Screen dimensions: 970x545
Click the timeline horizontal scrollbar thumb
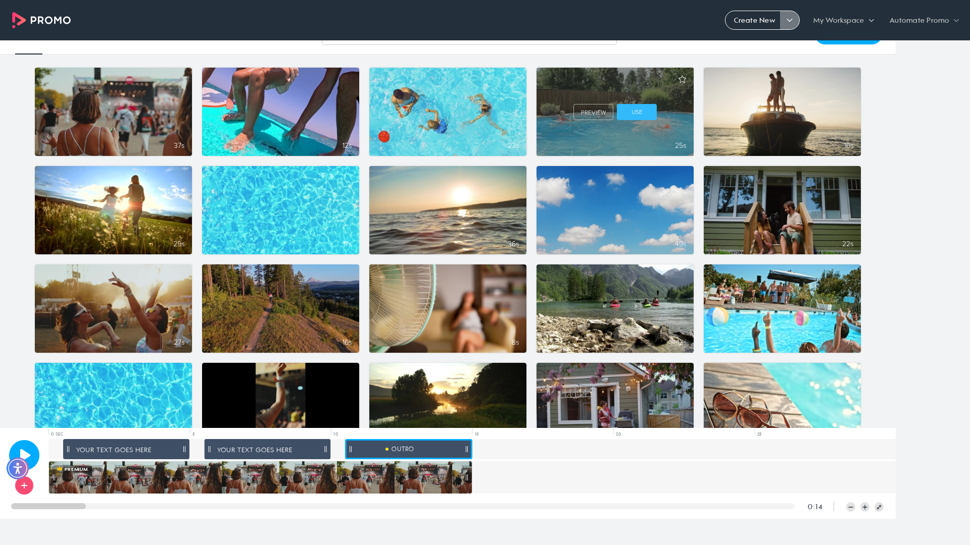tap(48, 506)
